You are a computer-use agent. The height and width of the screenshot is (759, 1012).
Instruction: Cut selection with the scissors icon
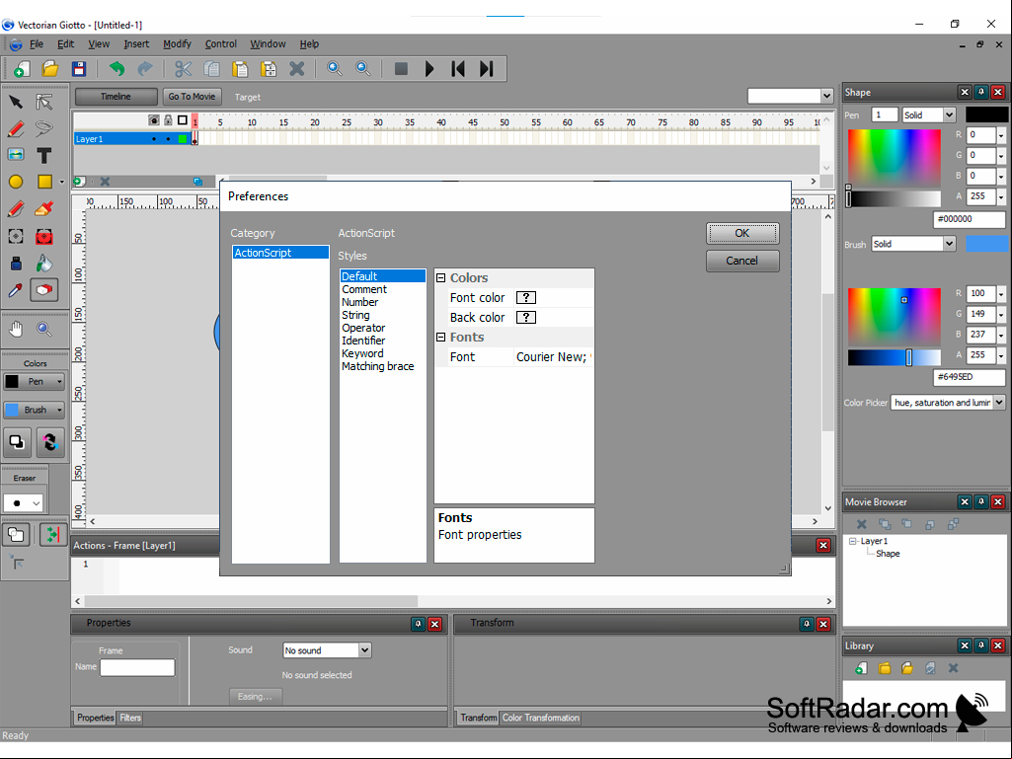click(x=184, y=68)
